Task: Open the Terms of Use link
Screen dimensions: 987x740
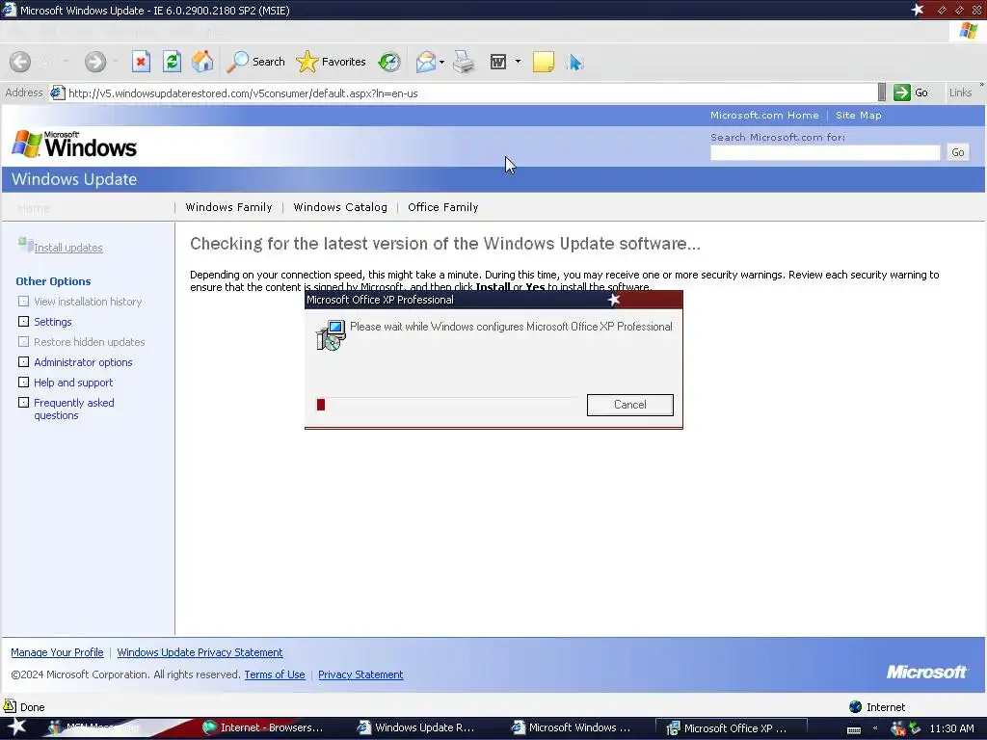Action: 275,674
